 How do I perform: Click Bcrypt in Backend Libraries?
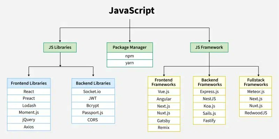[x=93, y=105]
